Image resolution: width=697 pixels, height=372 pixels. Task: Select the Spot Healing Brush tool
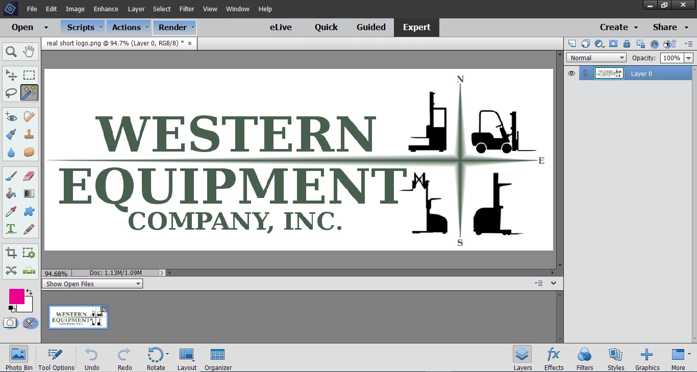tap(29, 117)
